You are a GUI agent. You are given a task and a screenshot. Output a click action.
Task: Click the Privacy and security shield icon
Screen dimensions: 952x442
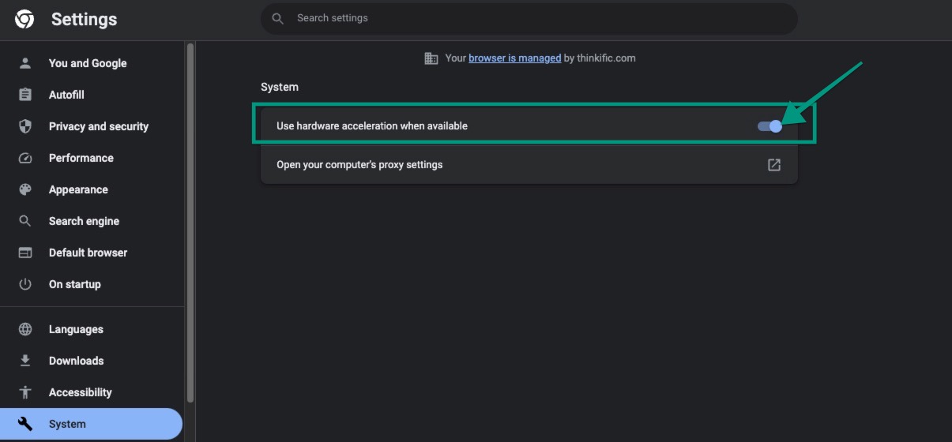click(x=25, y=126)
